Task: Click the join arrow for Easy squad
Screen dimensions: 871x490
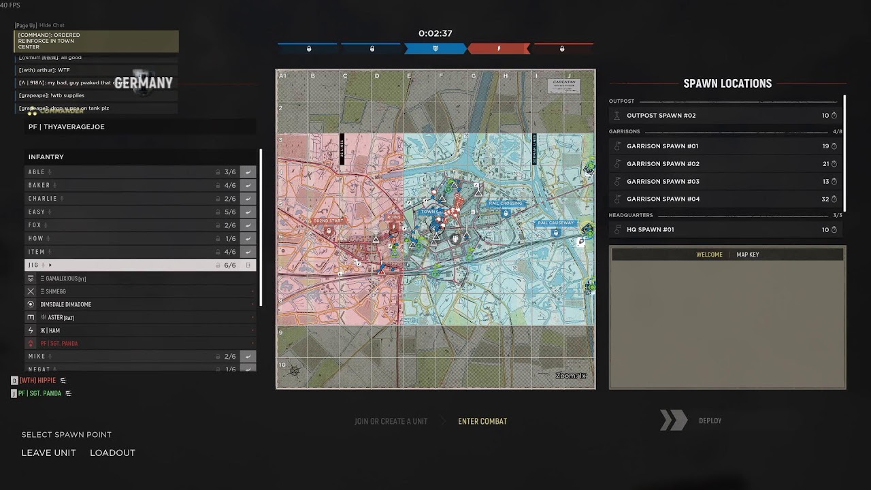Action: (x=248, y=212)
